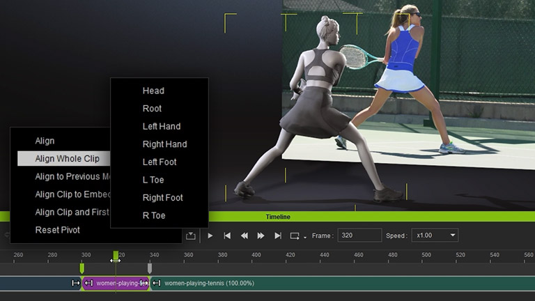535x301 pixels.
Task: Jump to the last frame
Action: (278, 236)
